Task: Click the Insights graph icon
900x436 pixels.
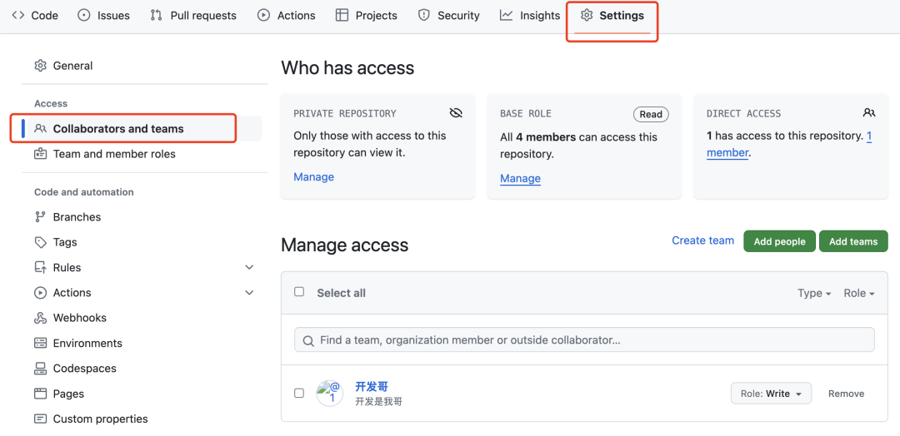Action: [507, 16]
